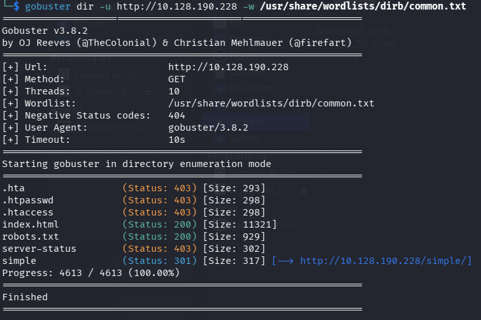
Task: Open the http://10.128.190.228/simple/ redirect link
Action: coord(385,261)
